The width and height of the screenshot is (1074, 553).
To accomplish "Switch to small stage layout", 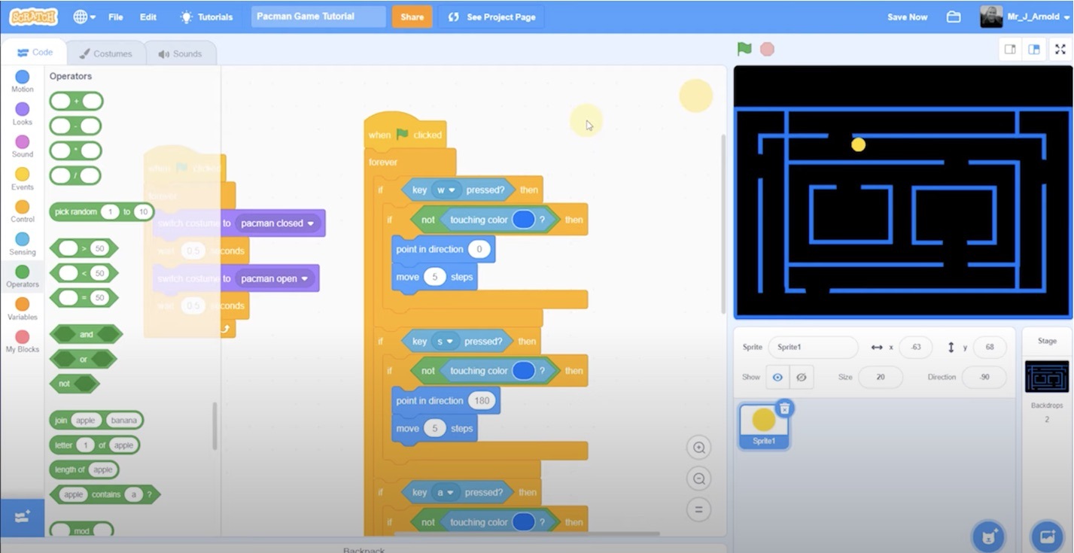I will 1010,49.
